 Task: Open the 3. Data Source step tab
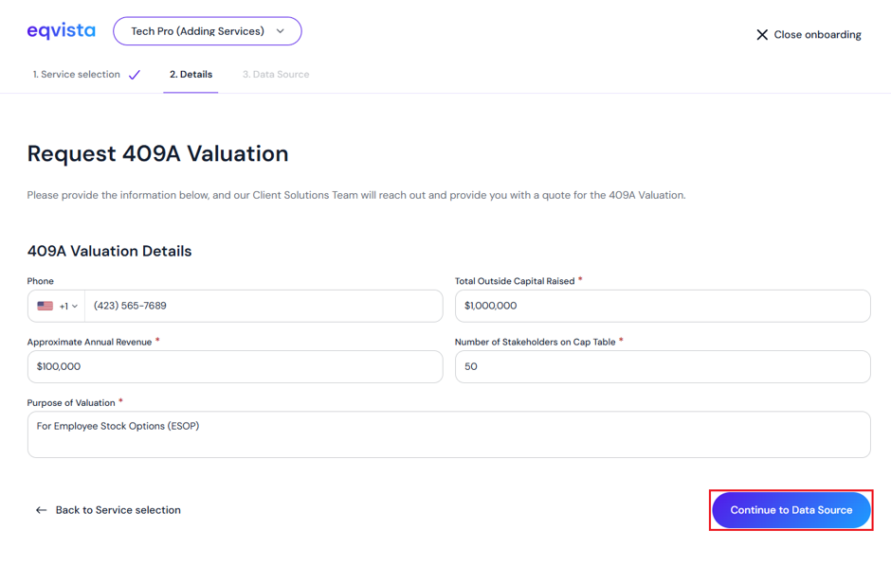click(x=276, y=75)
